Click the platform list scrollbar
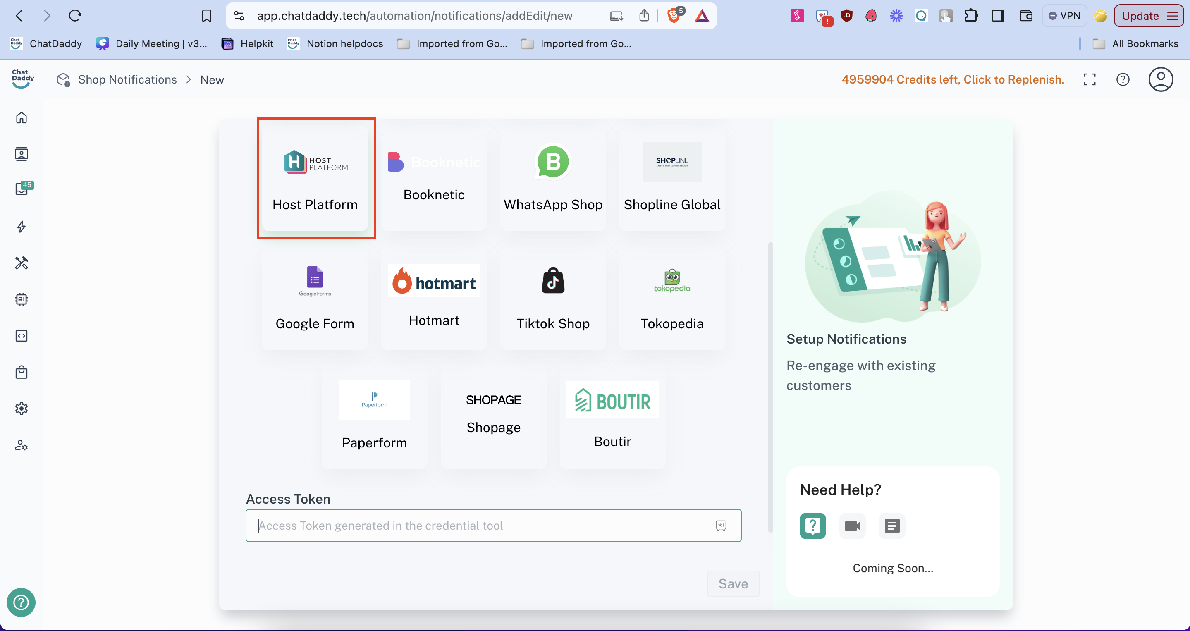The height and width of the screenshot is (631, 1190). pos(770,387)
